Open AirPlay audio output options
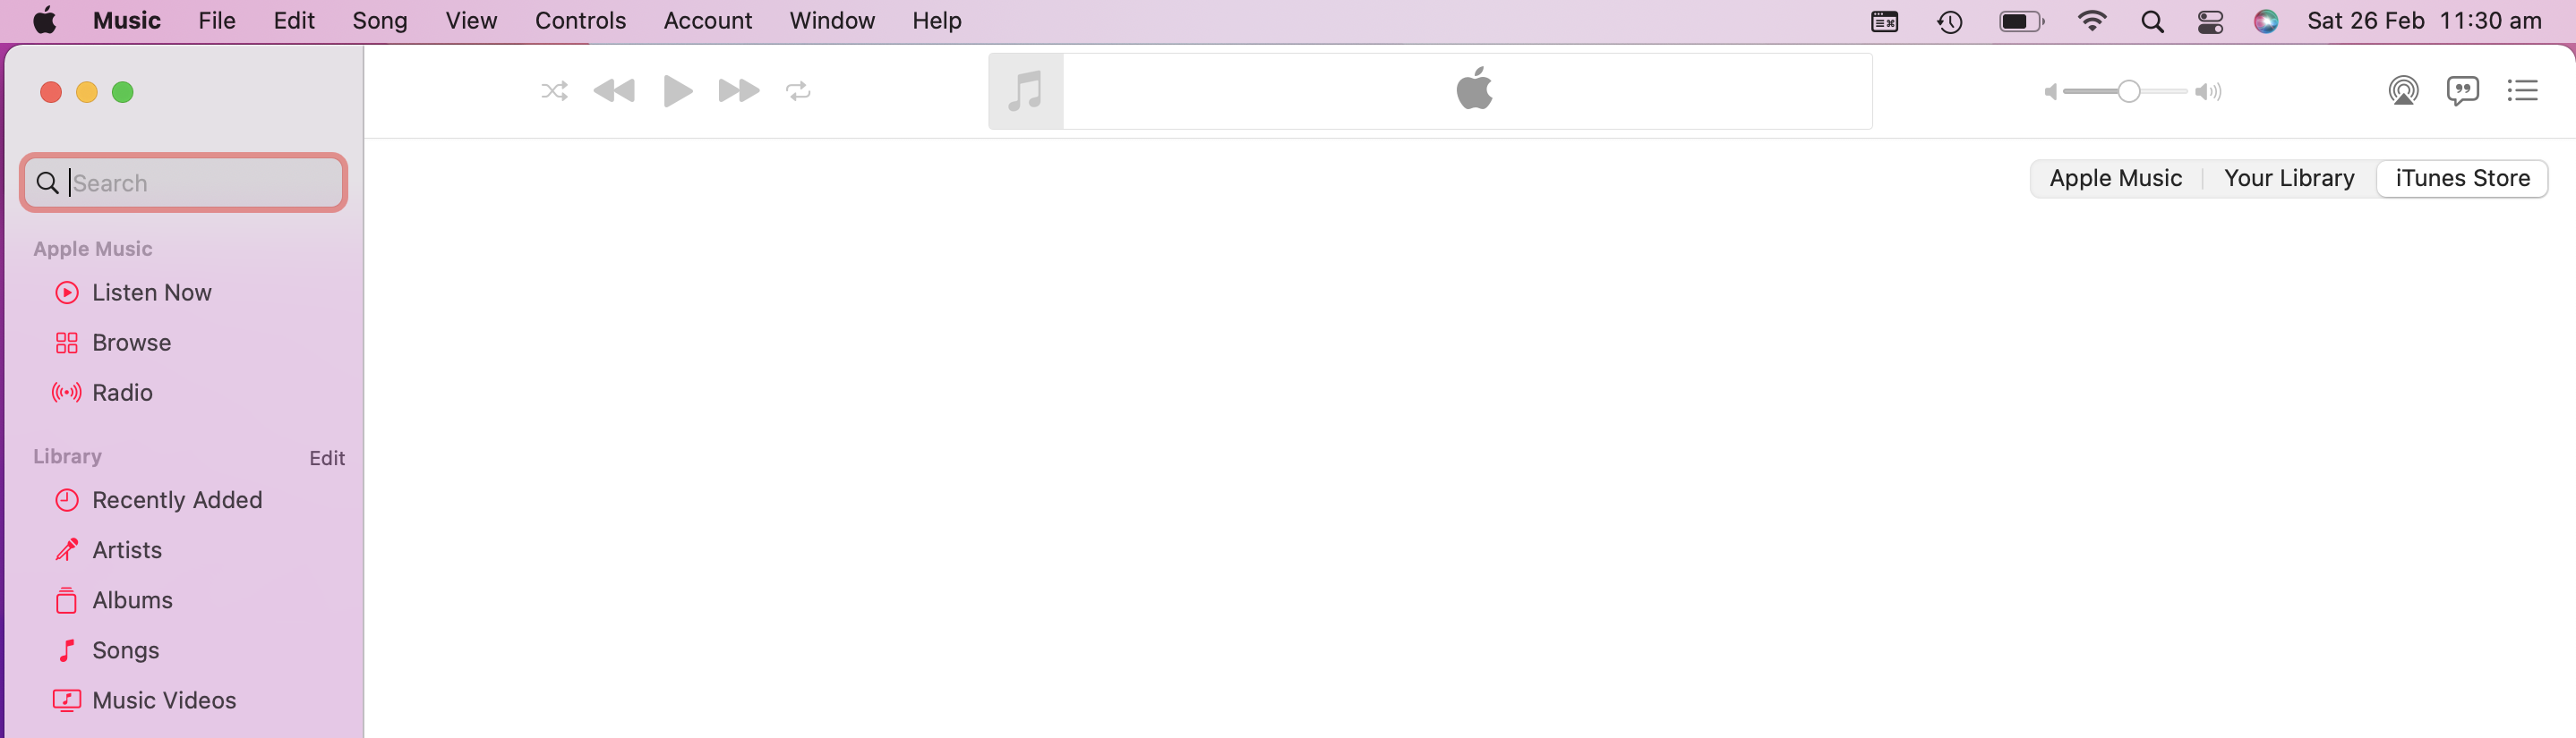This screenshot has height=738, width=2576. (x=2403, y=91)
